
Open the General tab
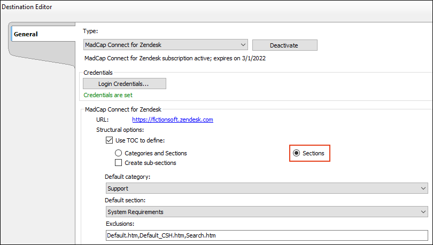[43, 34]
